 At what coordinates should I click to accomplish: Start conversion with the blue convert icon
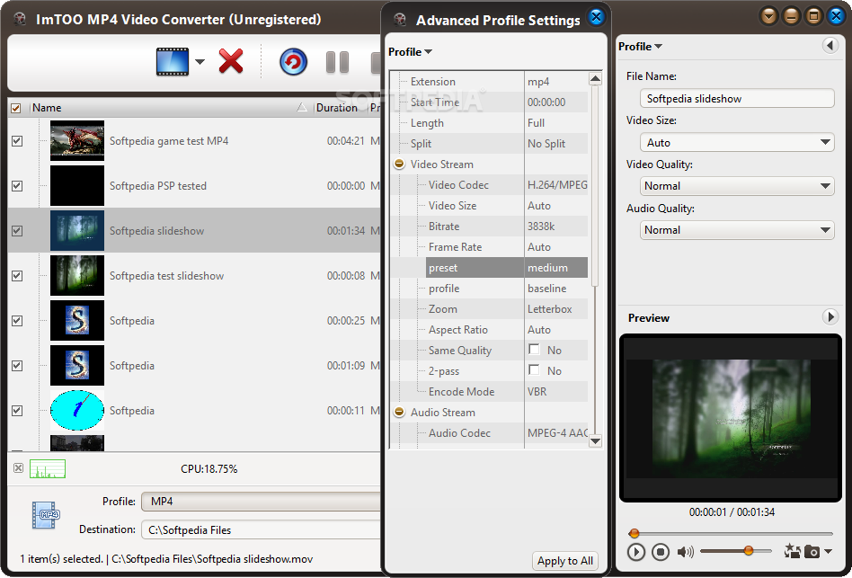pyautogui.click(x=293, y=61)
